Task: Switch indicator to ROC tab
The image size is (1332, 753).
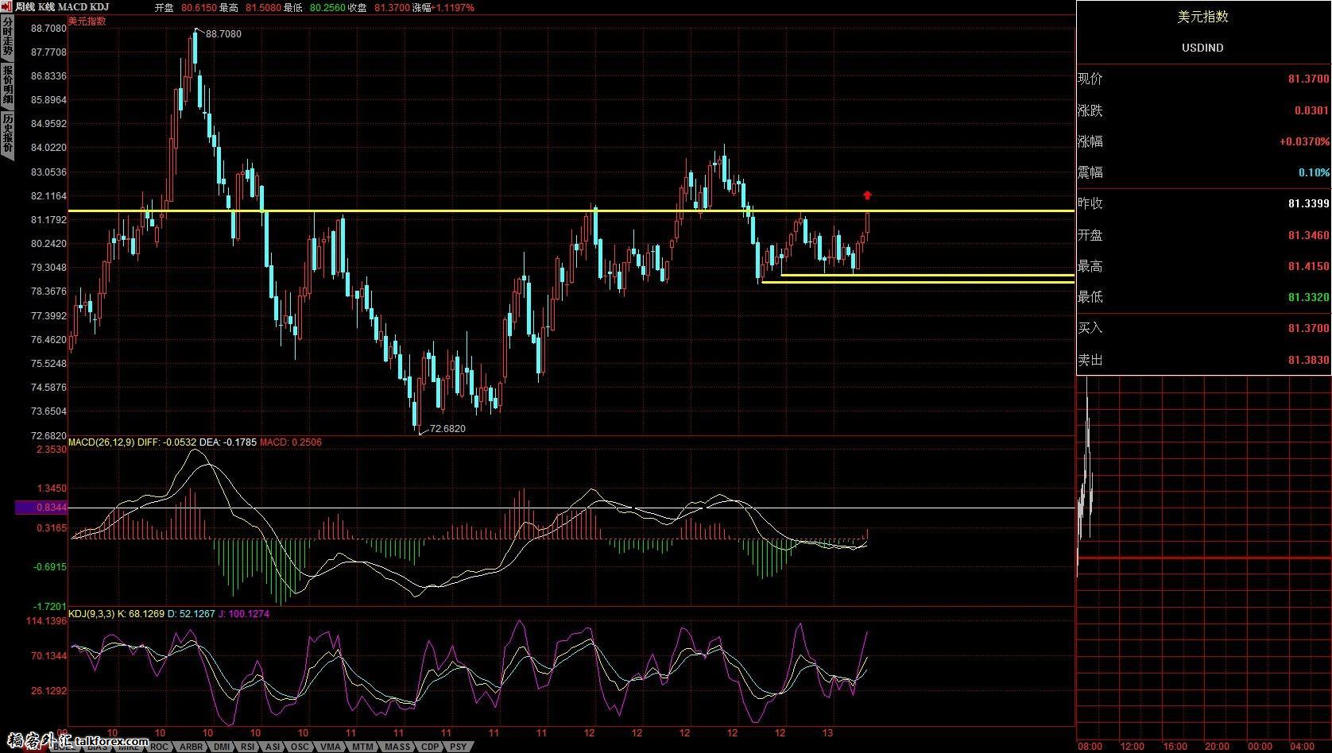Action: point(159,747)
